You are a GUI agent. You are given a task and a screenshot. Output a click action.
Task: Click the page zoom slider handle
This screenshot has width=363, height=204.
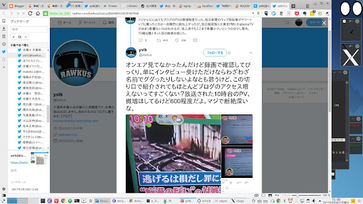pos(297,195)
